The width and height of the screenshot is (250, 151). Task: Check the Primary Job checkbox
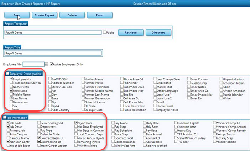(x=8, y=130)
